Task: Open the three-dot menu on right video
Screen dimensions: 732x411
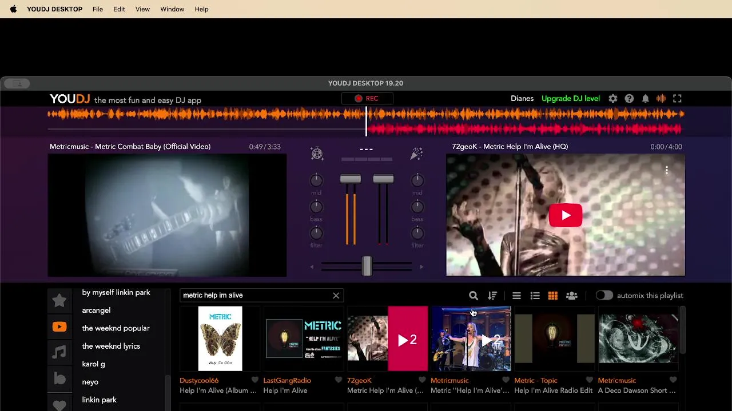Action: tap(666, 170)
